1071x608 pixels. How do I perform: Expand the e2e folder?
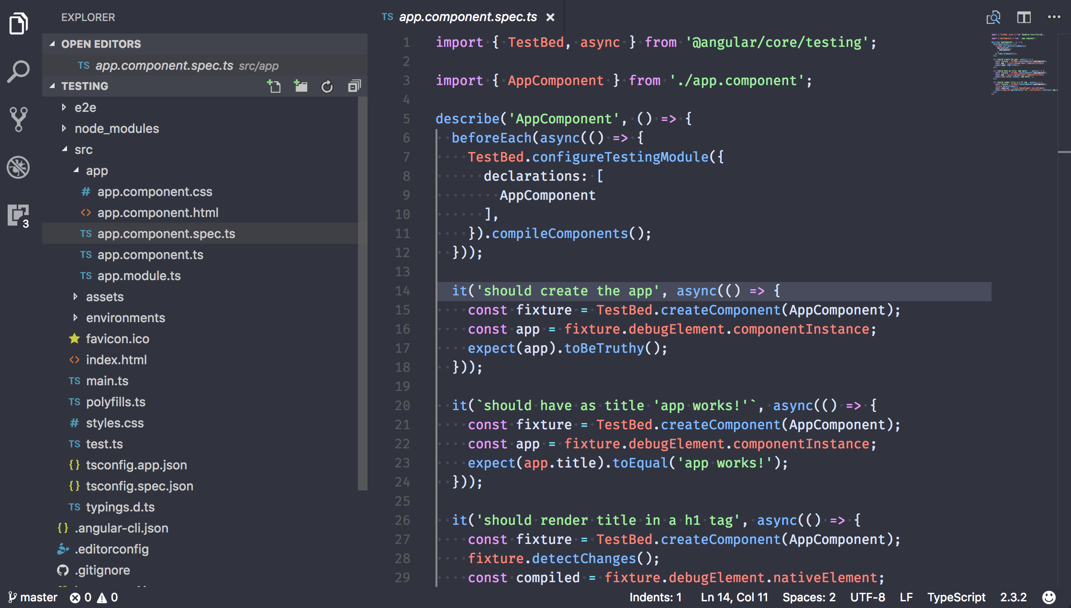64,108
